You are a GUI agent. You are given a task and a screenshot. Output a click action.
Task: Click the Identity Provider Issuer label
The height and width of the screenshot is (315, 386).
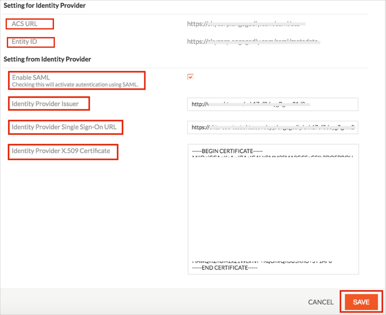[x=45, y=104]
